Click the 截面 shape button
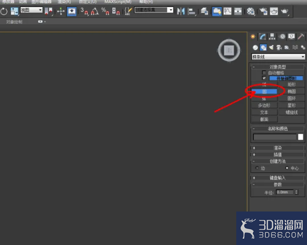 point(264,119)
